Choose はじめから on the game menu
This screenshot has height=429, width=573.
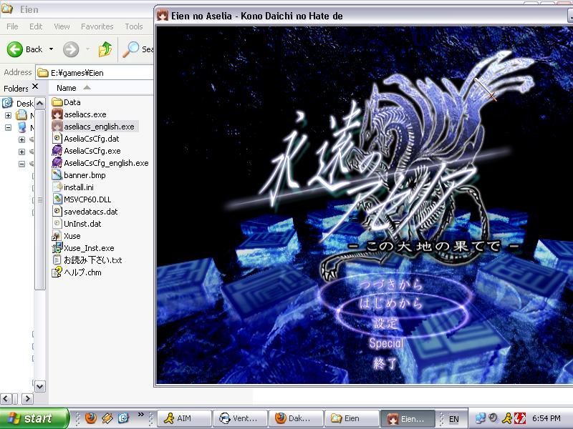pos(390,303)
